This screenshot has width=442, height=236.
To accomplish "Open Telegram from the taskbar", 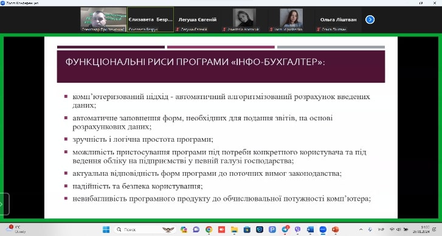I will [x=285, y=229].
